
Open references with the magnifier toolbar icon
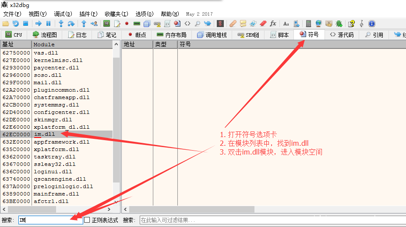coord(197,24)
